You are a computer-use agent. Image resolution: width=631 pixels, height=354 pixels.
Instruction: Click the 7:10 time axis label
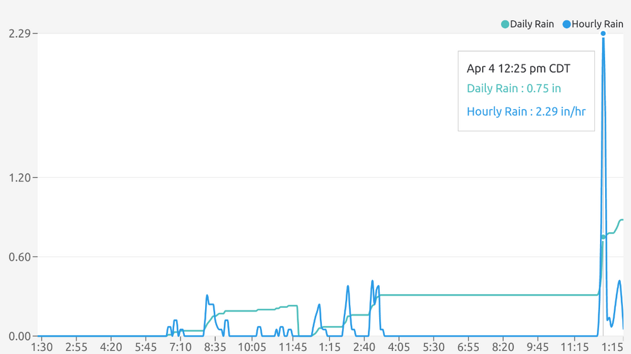(180, 347)
